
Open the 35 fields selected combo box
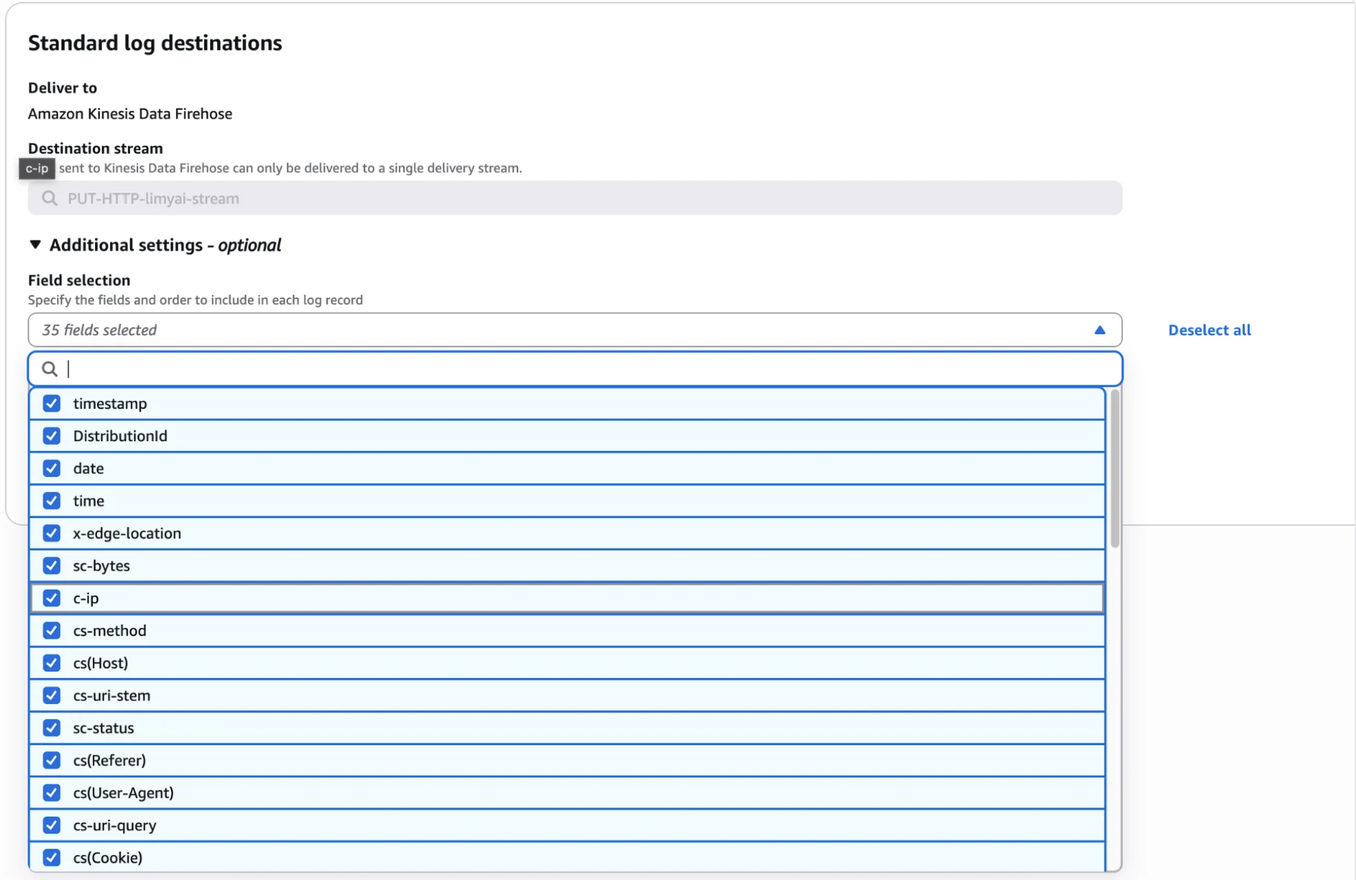point(566,330)
